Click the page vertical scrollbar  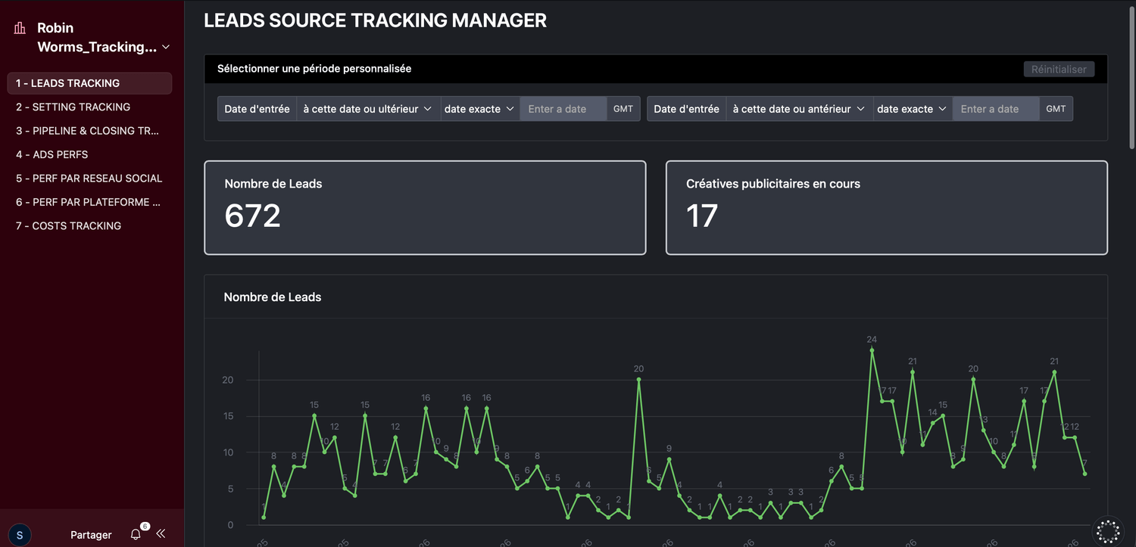(x=1131, y=76)
